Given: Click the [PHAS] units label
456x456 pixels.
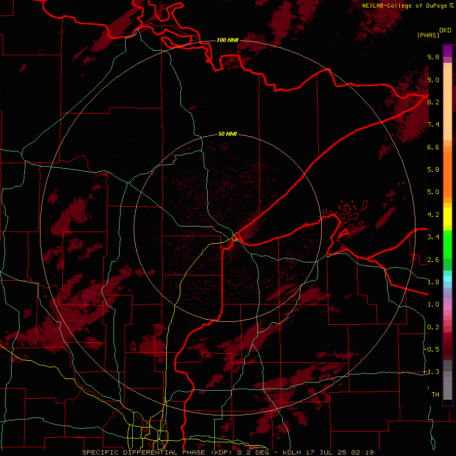Looking at the screenshot, I should coord(428,35).
